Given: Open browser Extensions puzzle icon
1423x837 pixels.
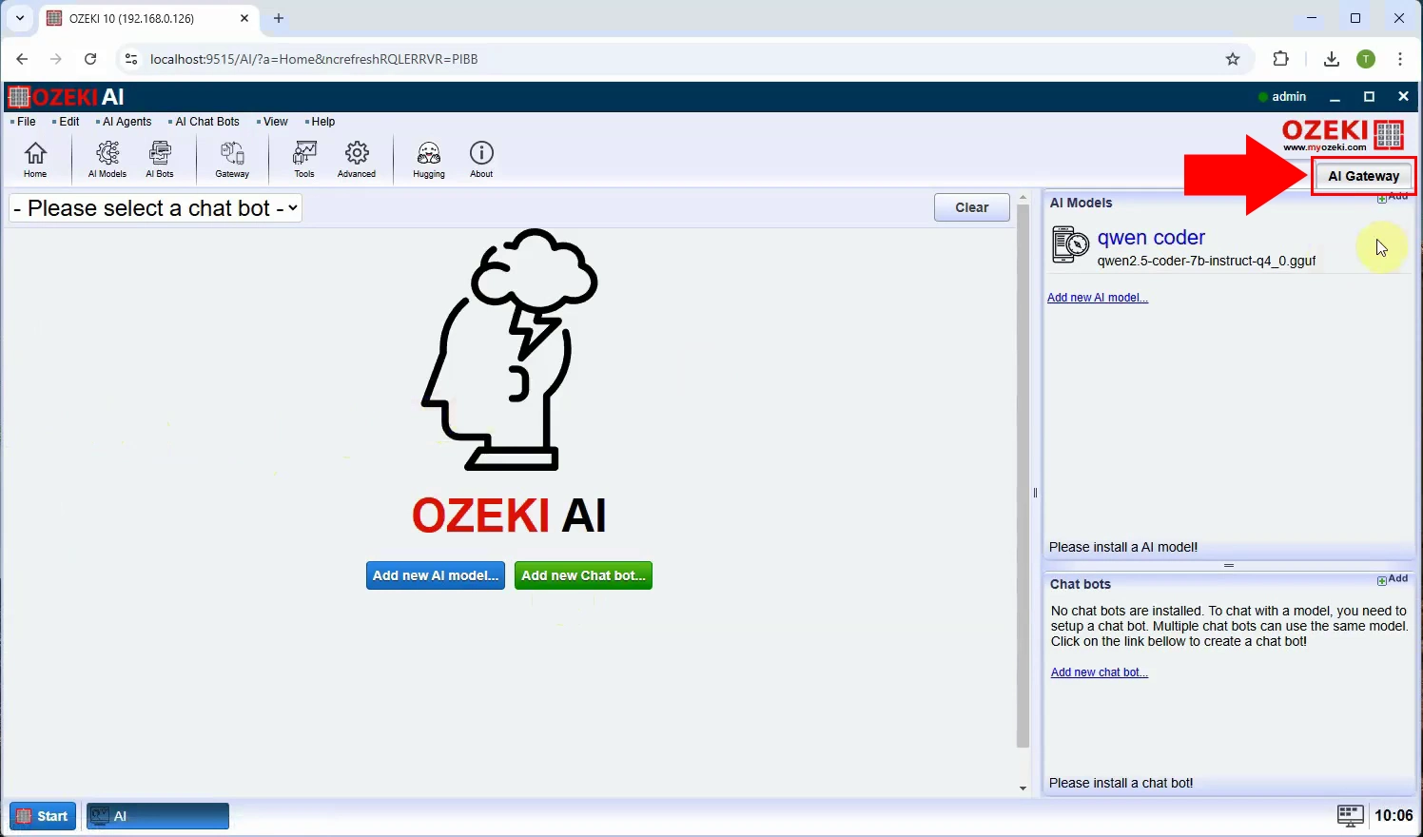Looking at the screenshot, I should pos(1281,59).
